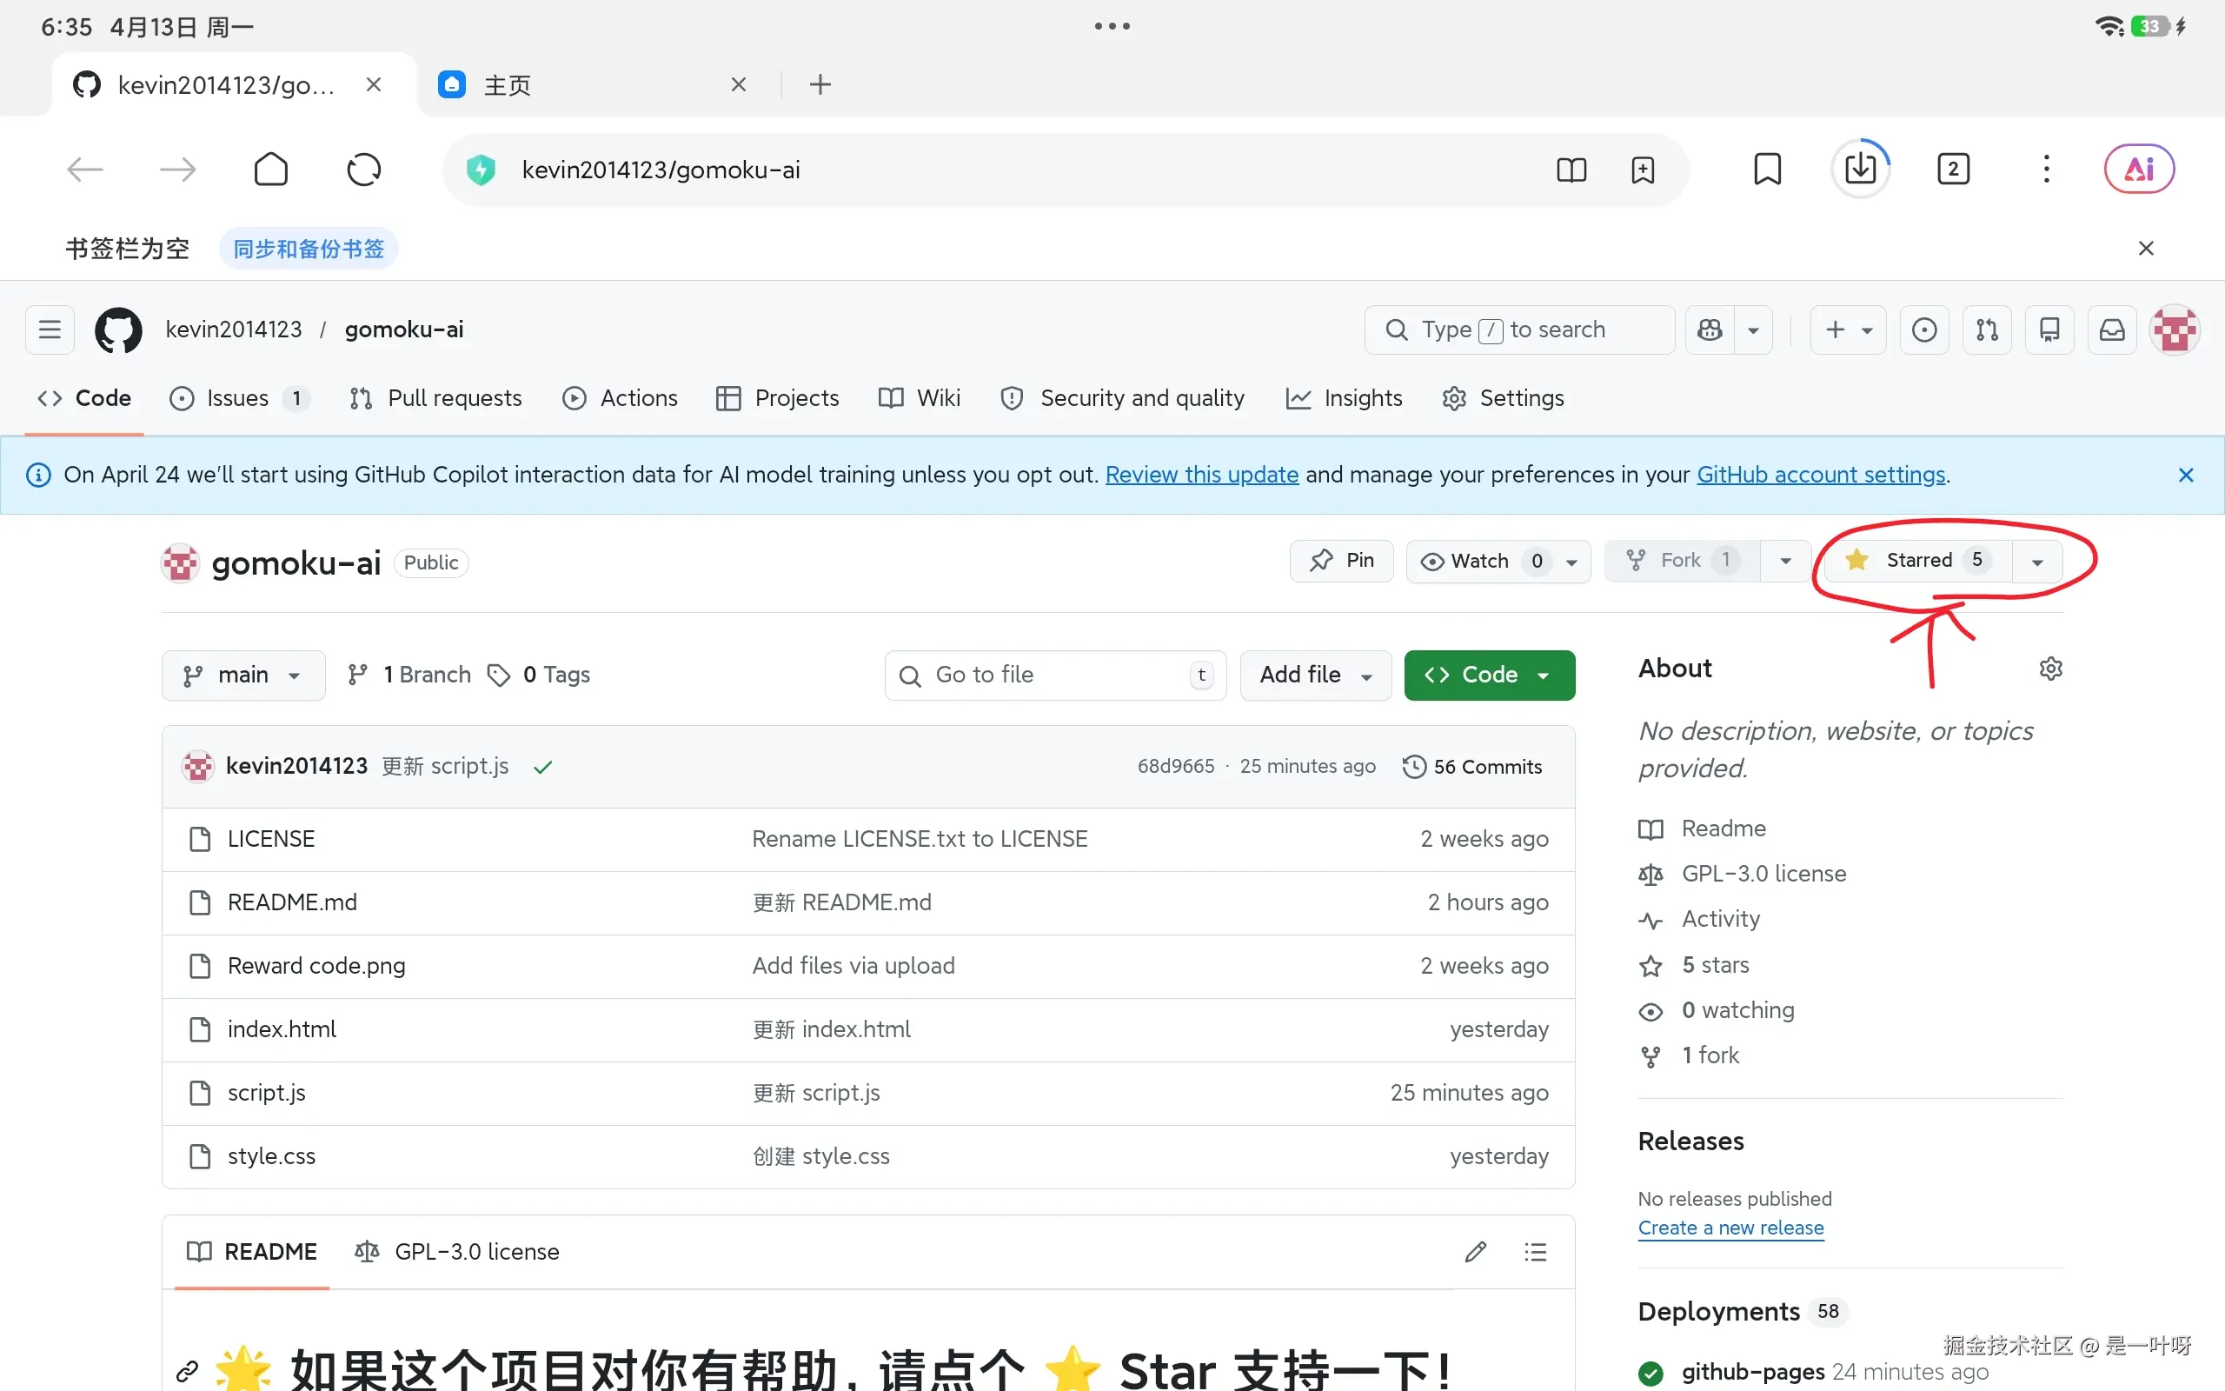Enable watching the repository via Watch button
Image resolution: width=2225 pixels, height=1391 pixels.
(1480, 560)
